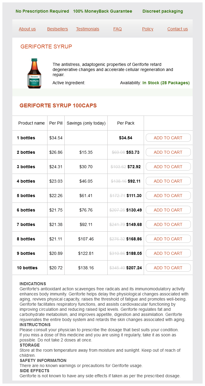Visit the FAQ link

click(118, 29)
